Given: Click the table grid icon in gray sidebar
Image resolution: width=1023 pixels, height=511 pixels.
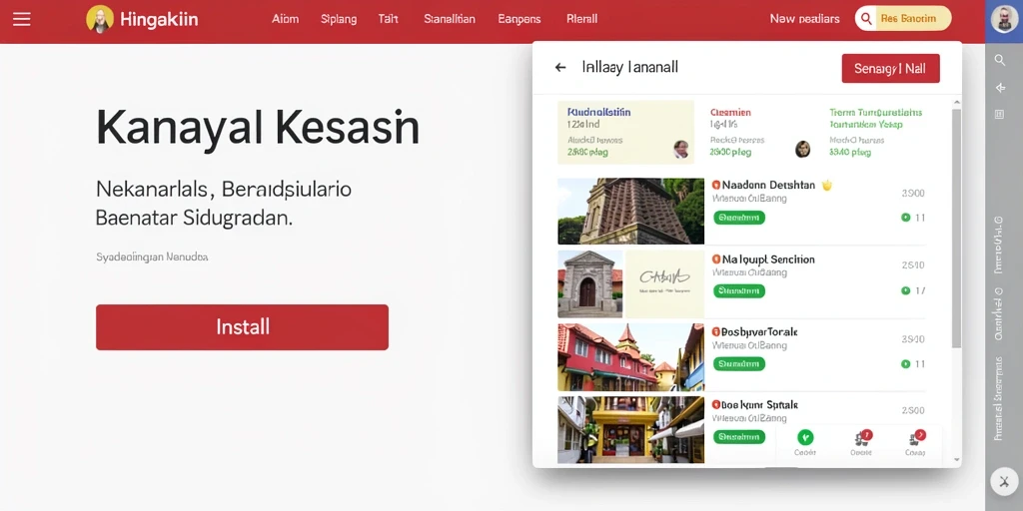Looking at the screenshot, I should point(999,115).
